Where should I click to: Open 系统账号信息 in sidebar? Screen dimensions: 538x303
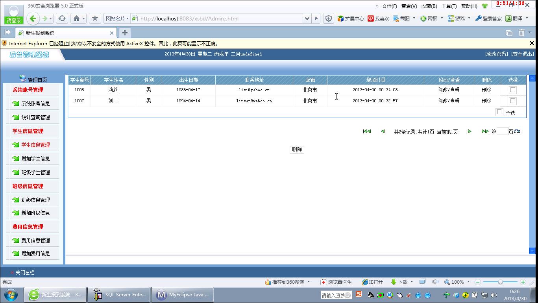point(35,103)
